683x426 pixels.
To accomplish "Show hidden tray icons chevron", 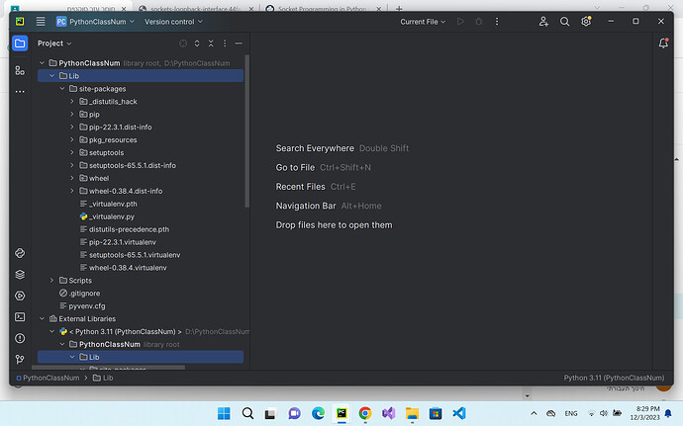I will 534,413.
